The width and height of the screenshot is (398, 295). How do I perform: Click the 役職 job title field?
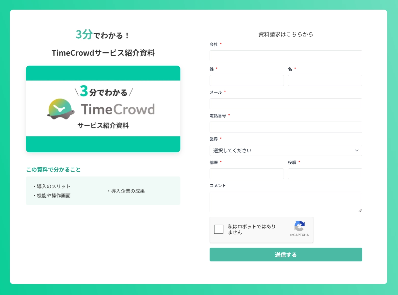click(x=325, y=174)
